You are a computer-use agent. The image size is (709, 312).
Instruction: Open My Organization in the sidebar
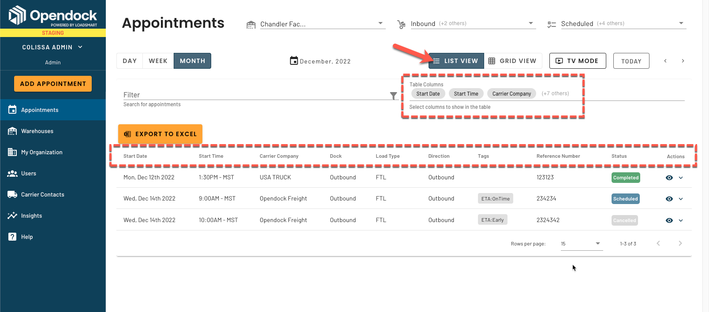coord(53,152)
